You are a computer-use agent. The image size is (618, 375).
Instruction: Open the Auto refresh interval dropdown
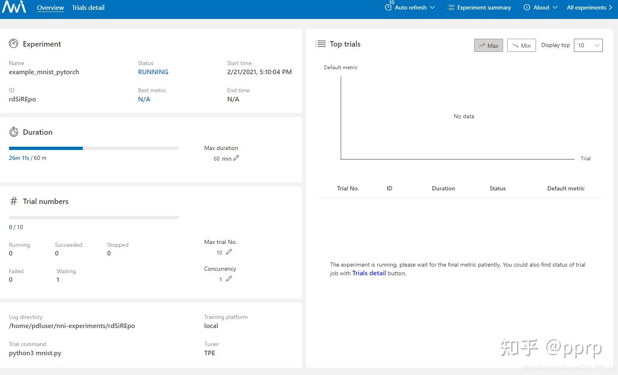click(432, 7)
